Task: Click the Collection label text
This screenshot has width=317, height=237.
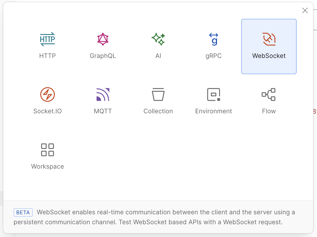Action: [158, 111]
